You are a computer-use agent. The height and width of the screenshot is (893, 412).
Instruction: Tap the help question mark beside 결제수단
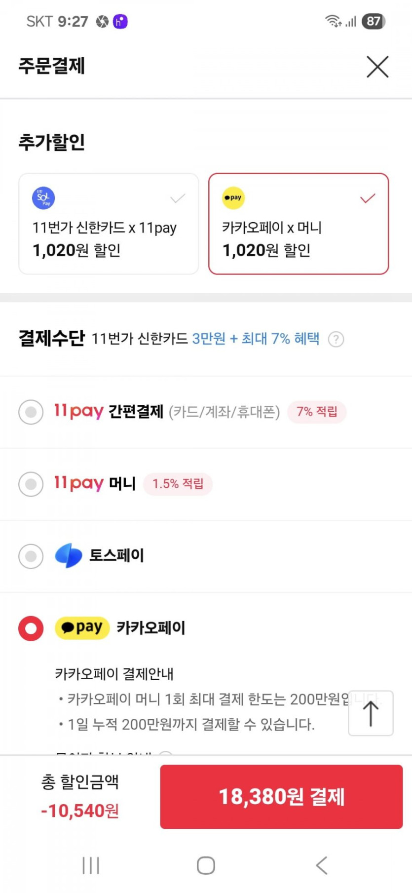[336, 340]
